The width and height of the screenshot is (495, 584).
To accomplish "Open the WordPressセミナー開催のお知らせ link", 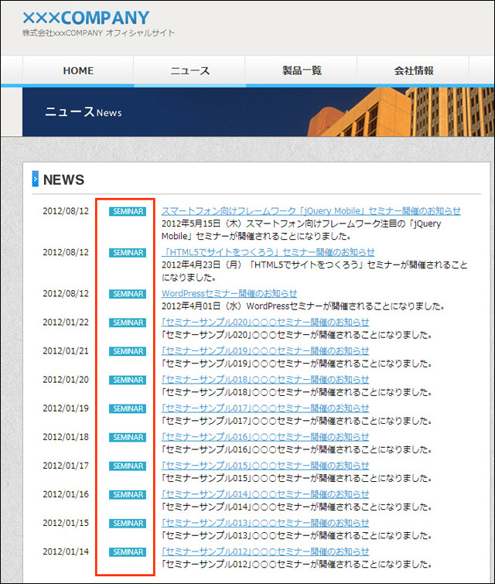I will click(229, 293).
